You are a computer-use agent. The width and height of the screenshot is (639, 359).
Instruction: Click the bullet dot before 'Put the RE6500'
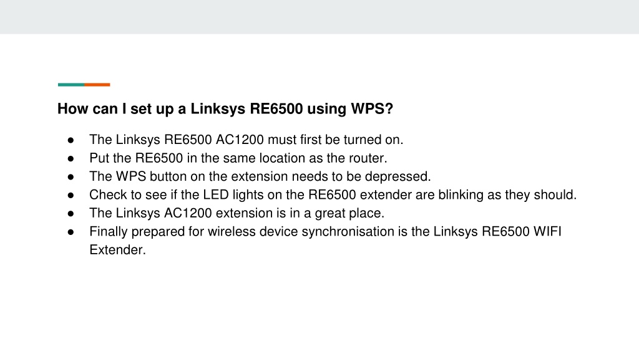71,158
